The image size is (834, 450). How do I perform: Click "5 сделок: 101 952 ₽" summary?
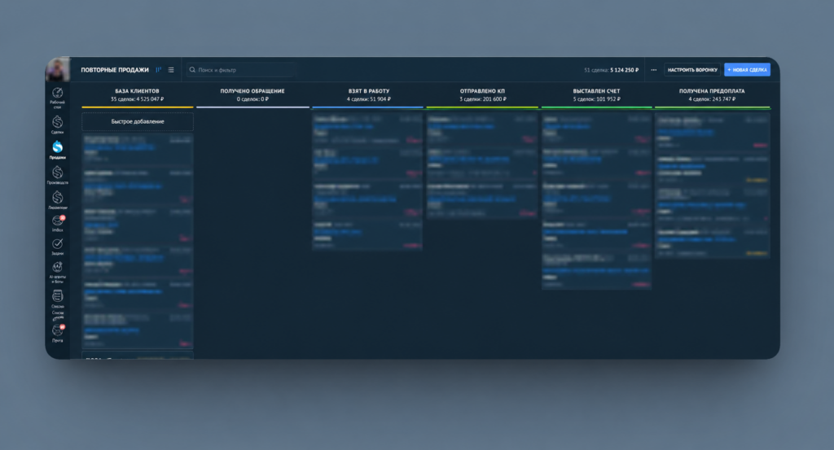(596, 98)
